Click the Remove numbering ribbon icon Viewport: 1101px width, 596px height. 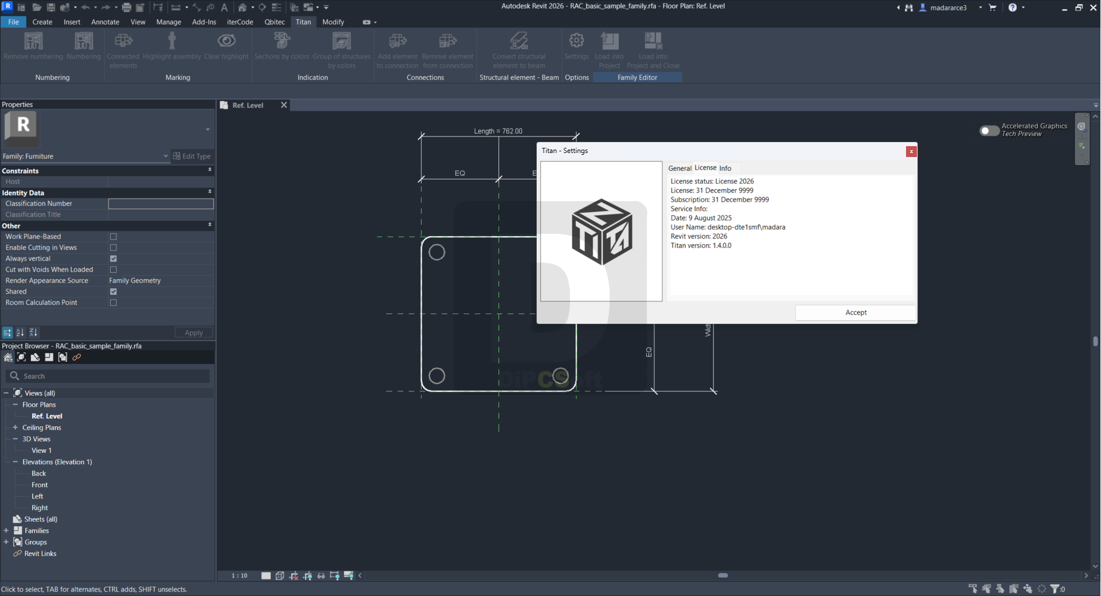click(x=33, y=41)
